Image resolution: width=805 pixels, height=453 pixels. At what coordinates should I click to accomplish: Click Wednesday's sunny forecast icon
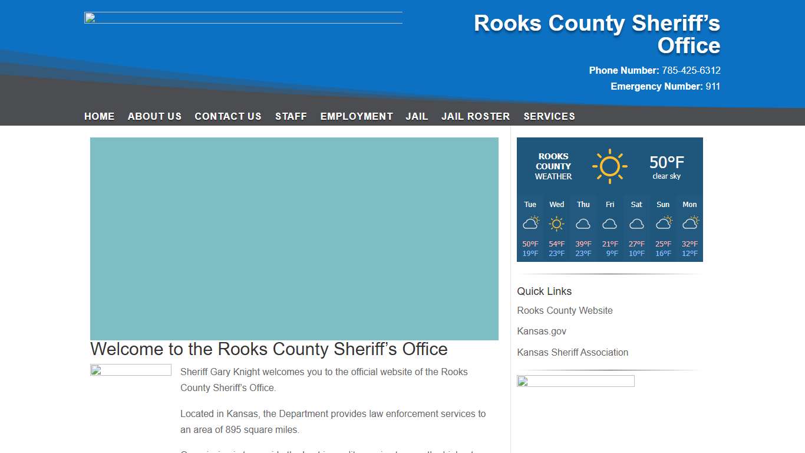556,224
